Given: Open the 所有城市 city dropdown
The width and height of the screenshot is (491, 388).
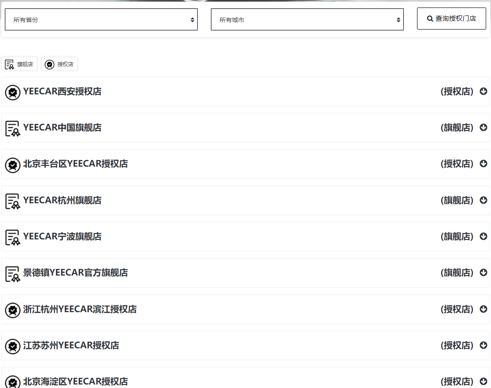Looking at the screenshot, I should 307,19.
